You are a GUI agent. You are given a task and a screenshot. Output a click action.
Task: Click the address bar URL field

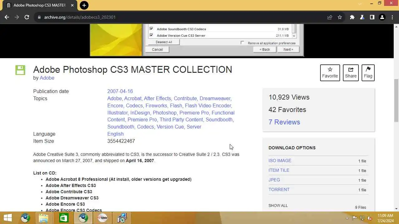pos(181,17)
